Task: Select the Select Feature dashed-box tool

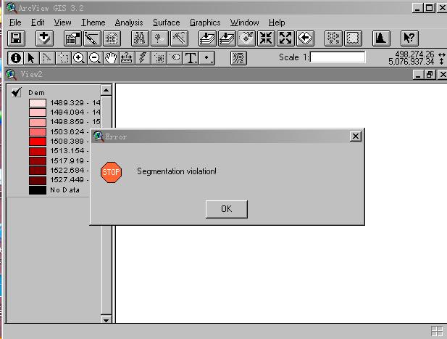Action: tap(63, 58)
